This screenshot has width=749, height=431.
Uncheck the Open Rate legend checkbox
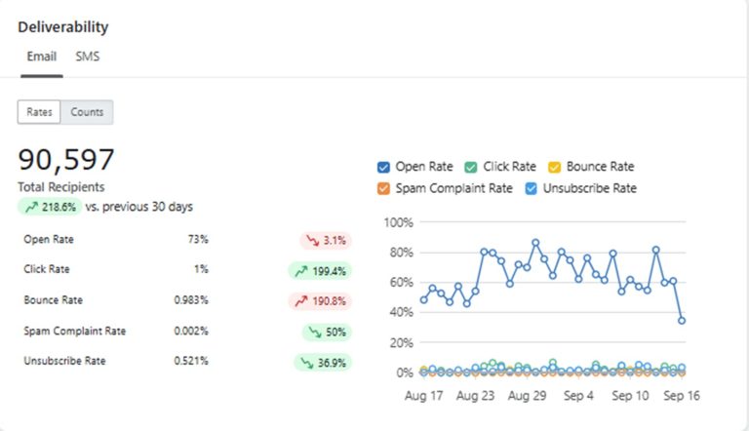(x=383, y=167)
